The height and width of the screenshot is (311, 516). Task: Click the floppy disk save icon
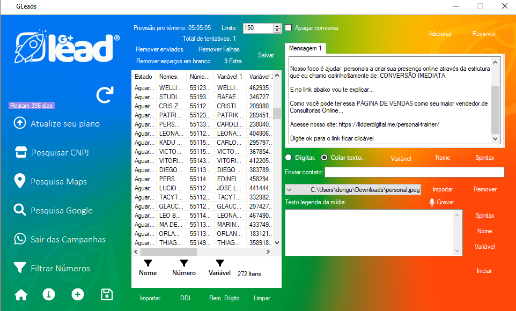[107, 294]
